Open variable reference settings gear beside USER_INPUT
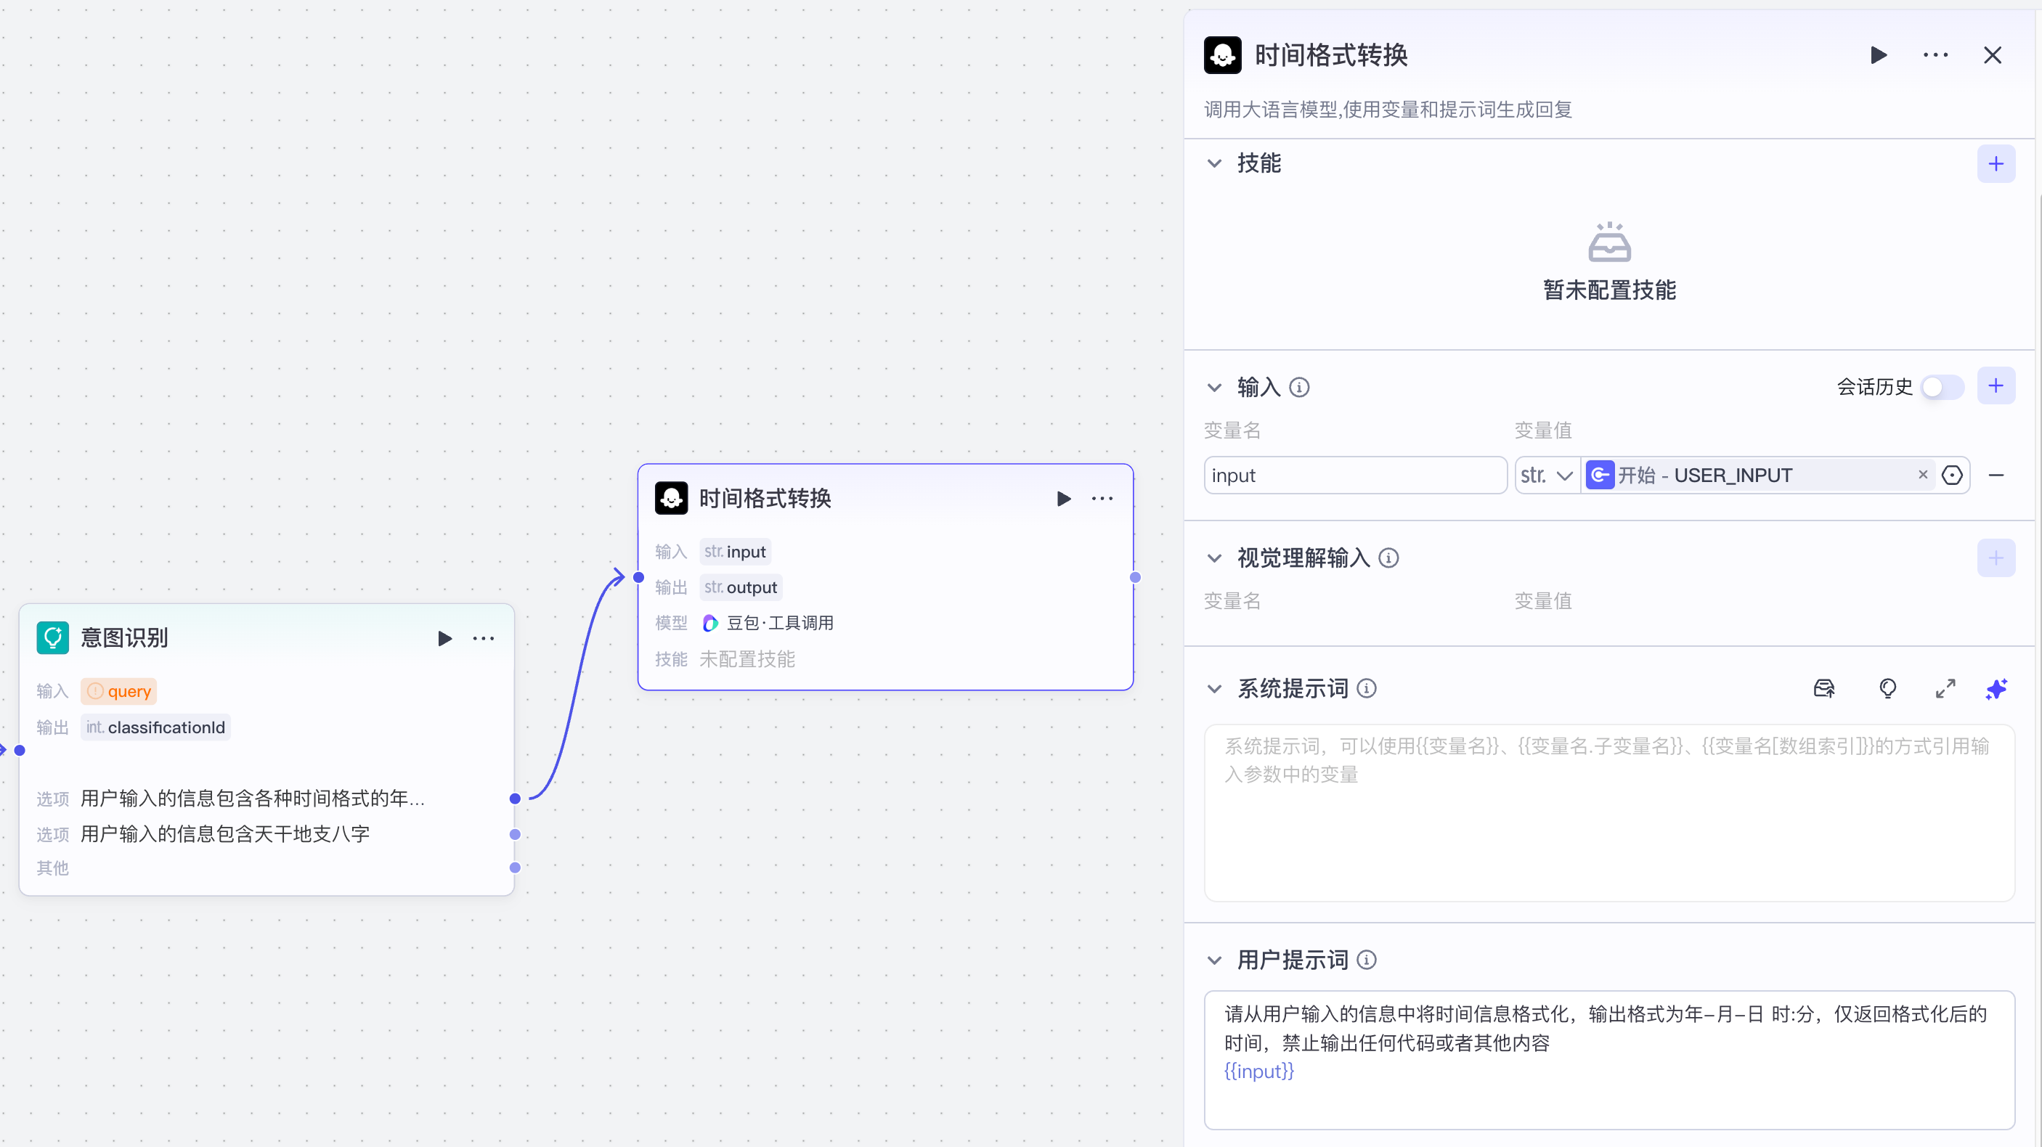The image size is (2042, 1147). (x=1953, y=475)
